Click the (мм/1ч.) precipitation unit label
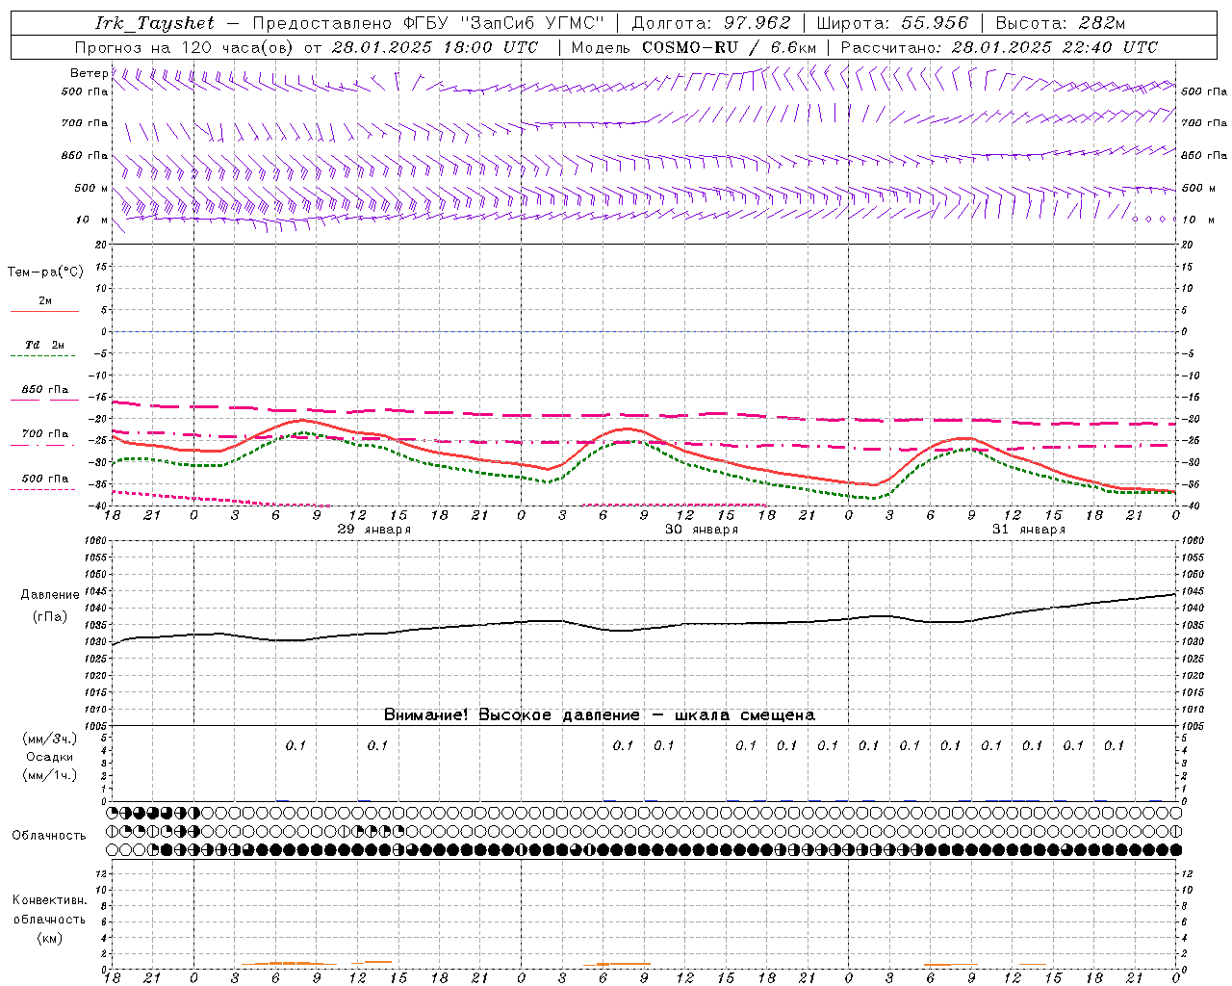 coord(50,775)
